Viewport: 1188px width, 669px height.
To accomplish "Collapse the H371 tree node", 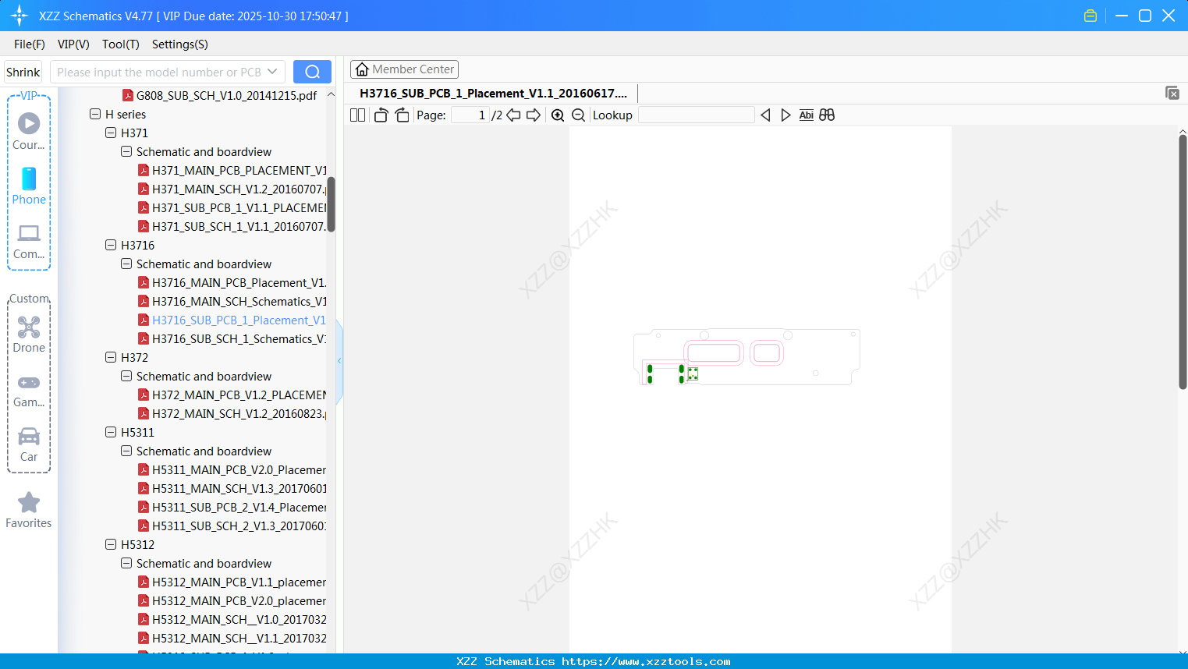I will pyautogui.click(x=110, y=133).
